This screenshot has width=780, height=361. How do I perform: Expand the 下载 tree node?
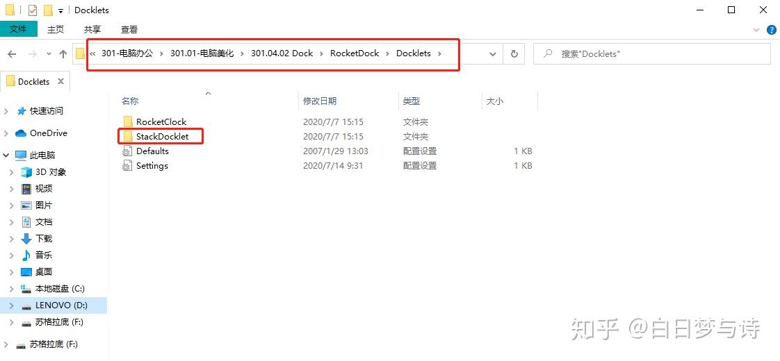pos(12,239)
